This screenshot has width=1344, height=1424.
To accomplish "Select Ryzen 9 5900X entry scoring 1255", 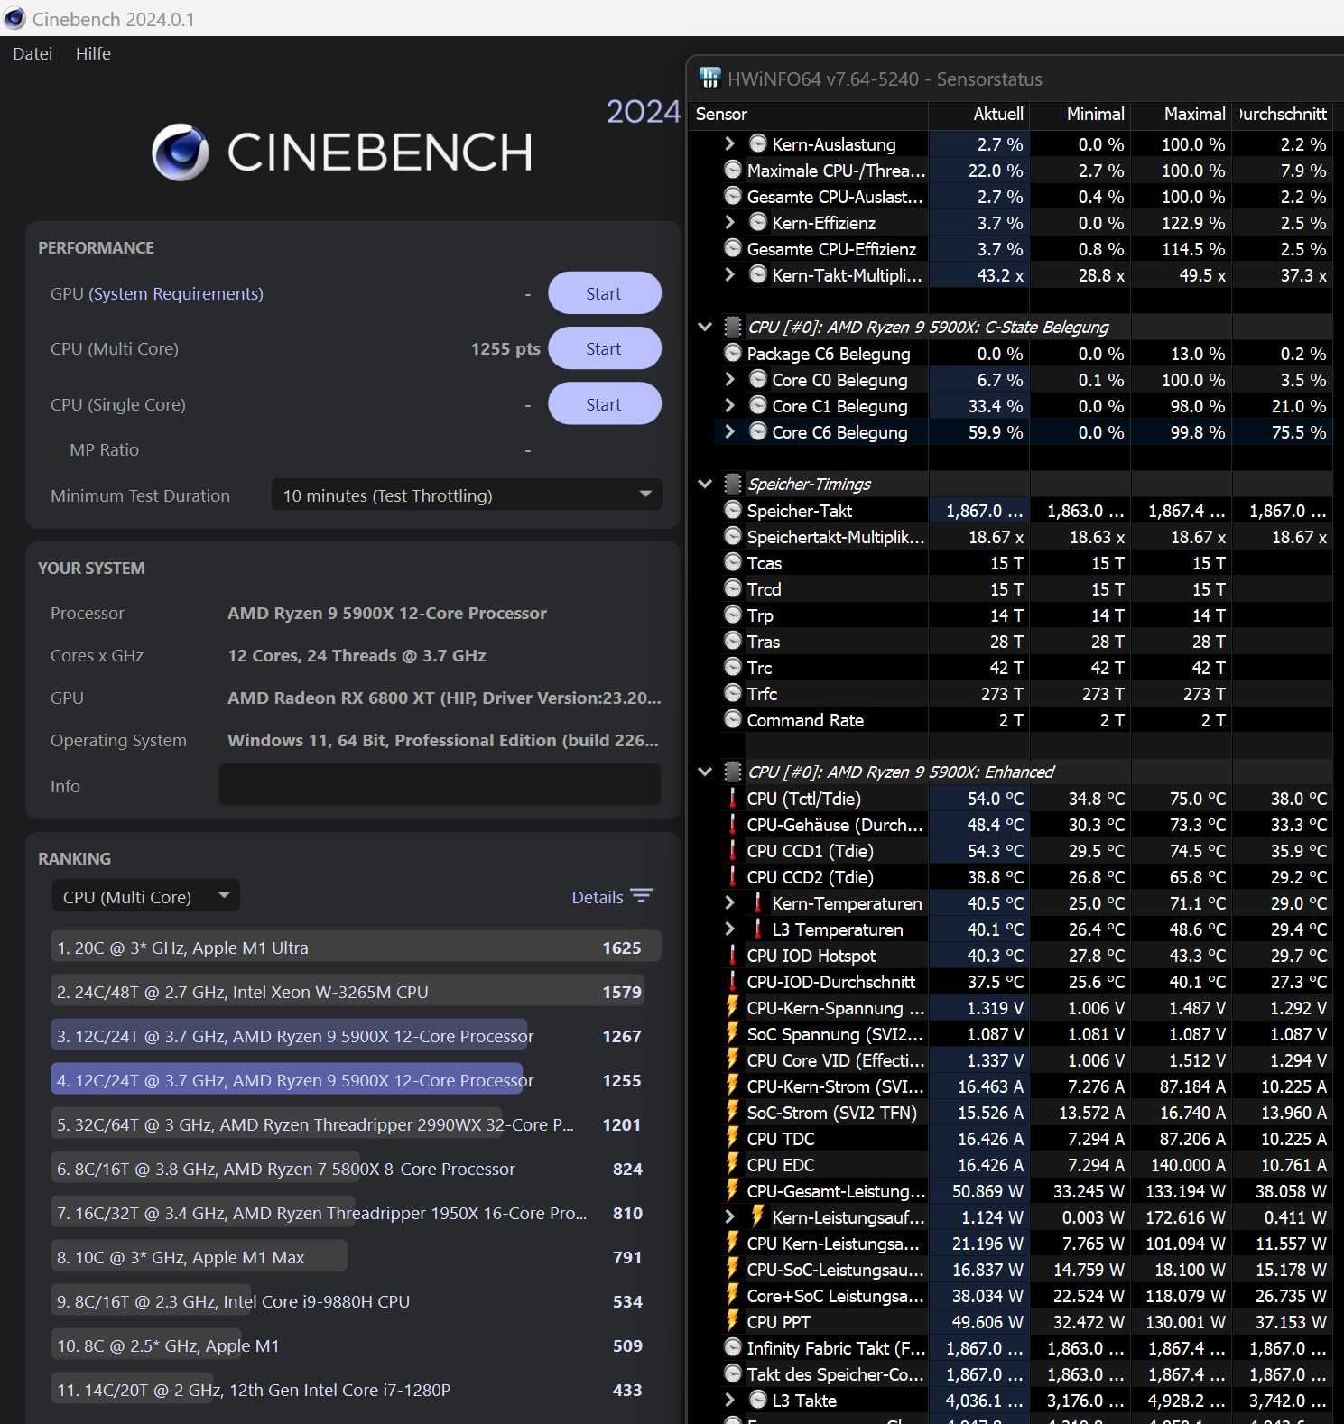I will 356,1080.
